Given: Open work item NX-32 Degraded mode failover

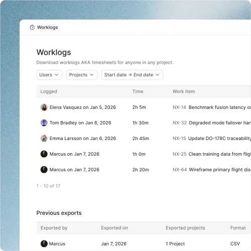Looking at the screenshot, I should pyautogui.click(x=212, y=123).
